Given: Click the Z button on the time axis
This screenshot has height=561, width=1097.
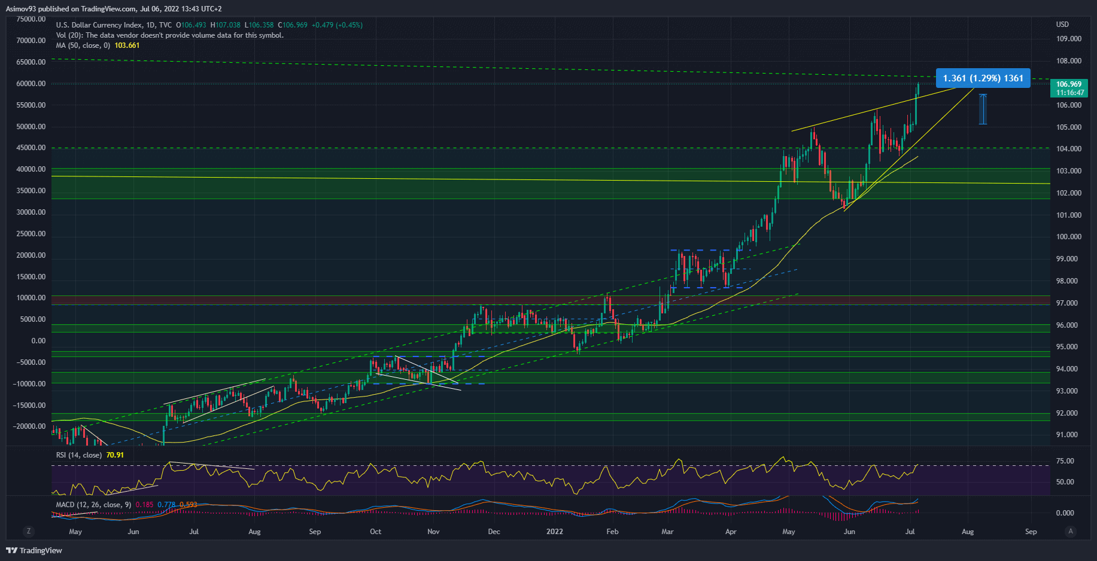Looking at the screenshot, I should pos(28,531).
